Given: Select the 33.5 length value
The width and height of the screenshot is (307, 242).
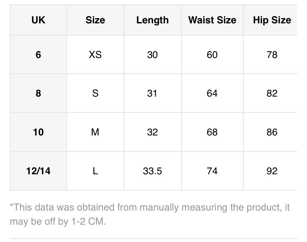Looking at the screenshot, I should pyautogui.click(x=152, y=171).
